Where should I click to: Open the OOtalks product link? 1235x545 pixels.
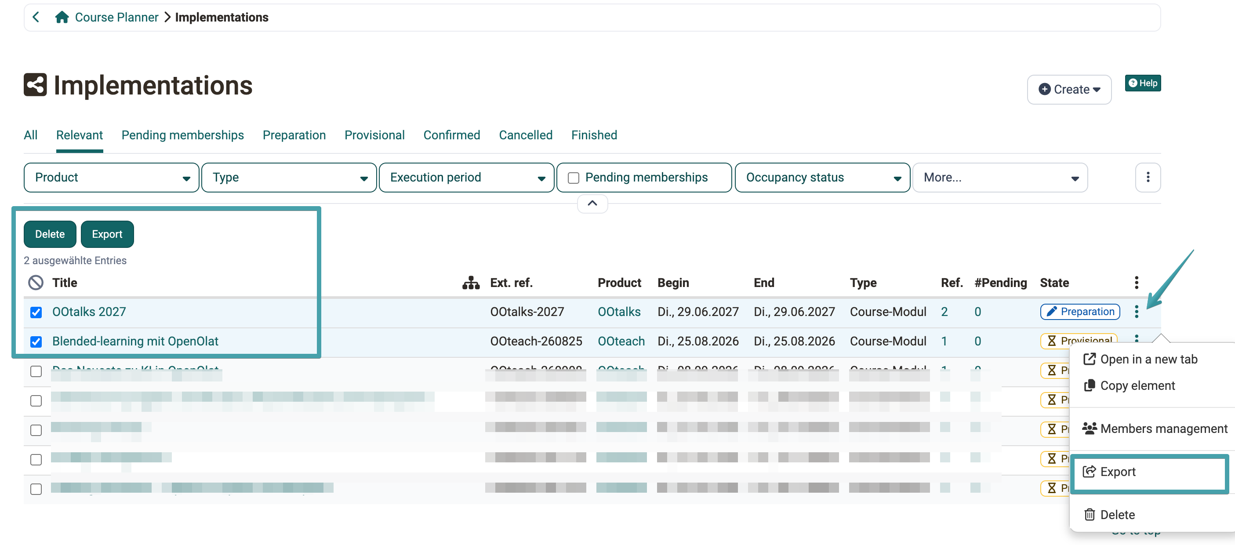[x=619, y=312]
